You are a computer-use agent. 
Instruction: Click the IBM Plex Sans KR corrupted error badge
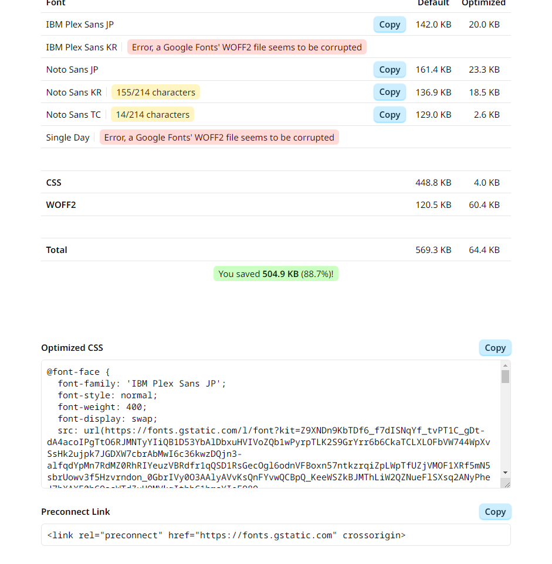tap(247, 47)
